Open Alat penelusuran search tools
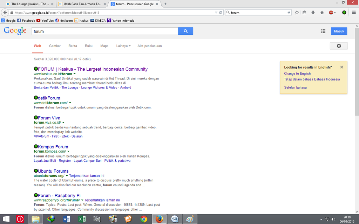This screenshot has height=224, width=359. [149, 46]
